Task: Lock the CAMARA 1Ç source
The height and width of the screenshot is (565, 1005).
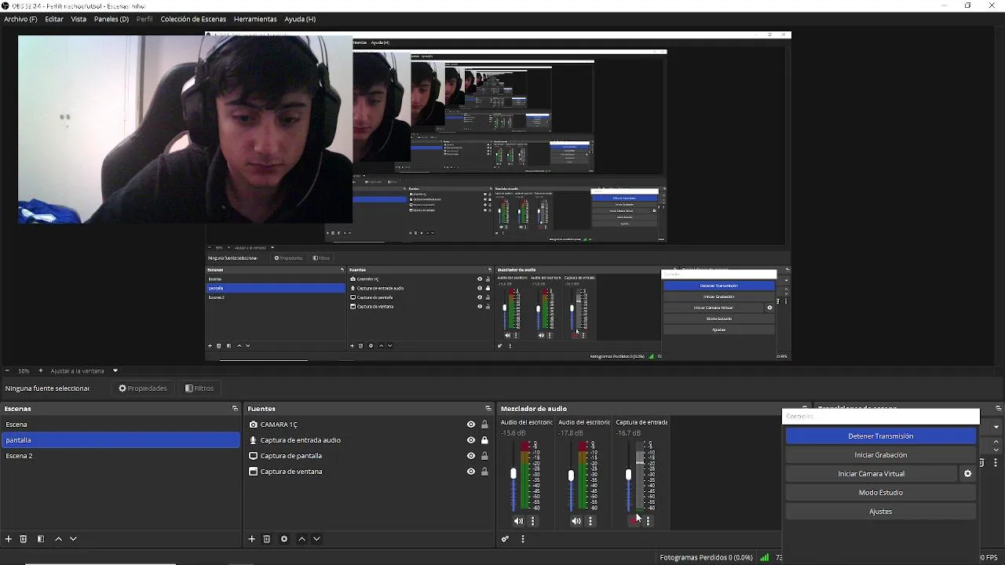Action: pyautogui.click(x=484, y=425)
